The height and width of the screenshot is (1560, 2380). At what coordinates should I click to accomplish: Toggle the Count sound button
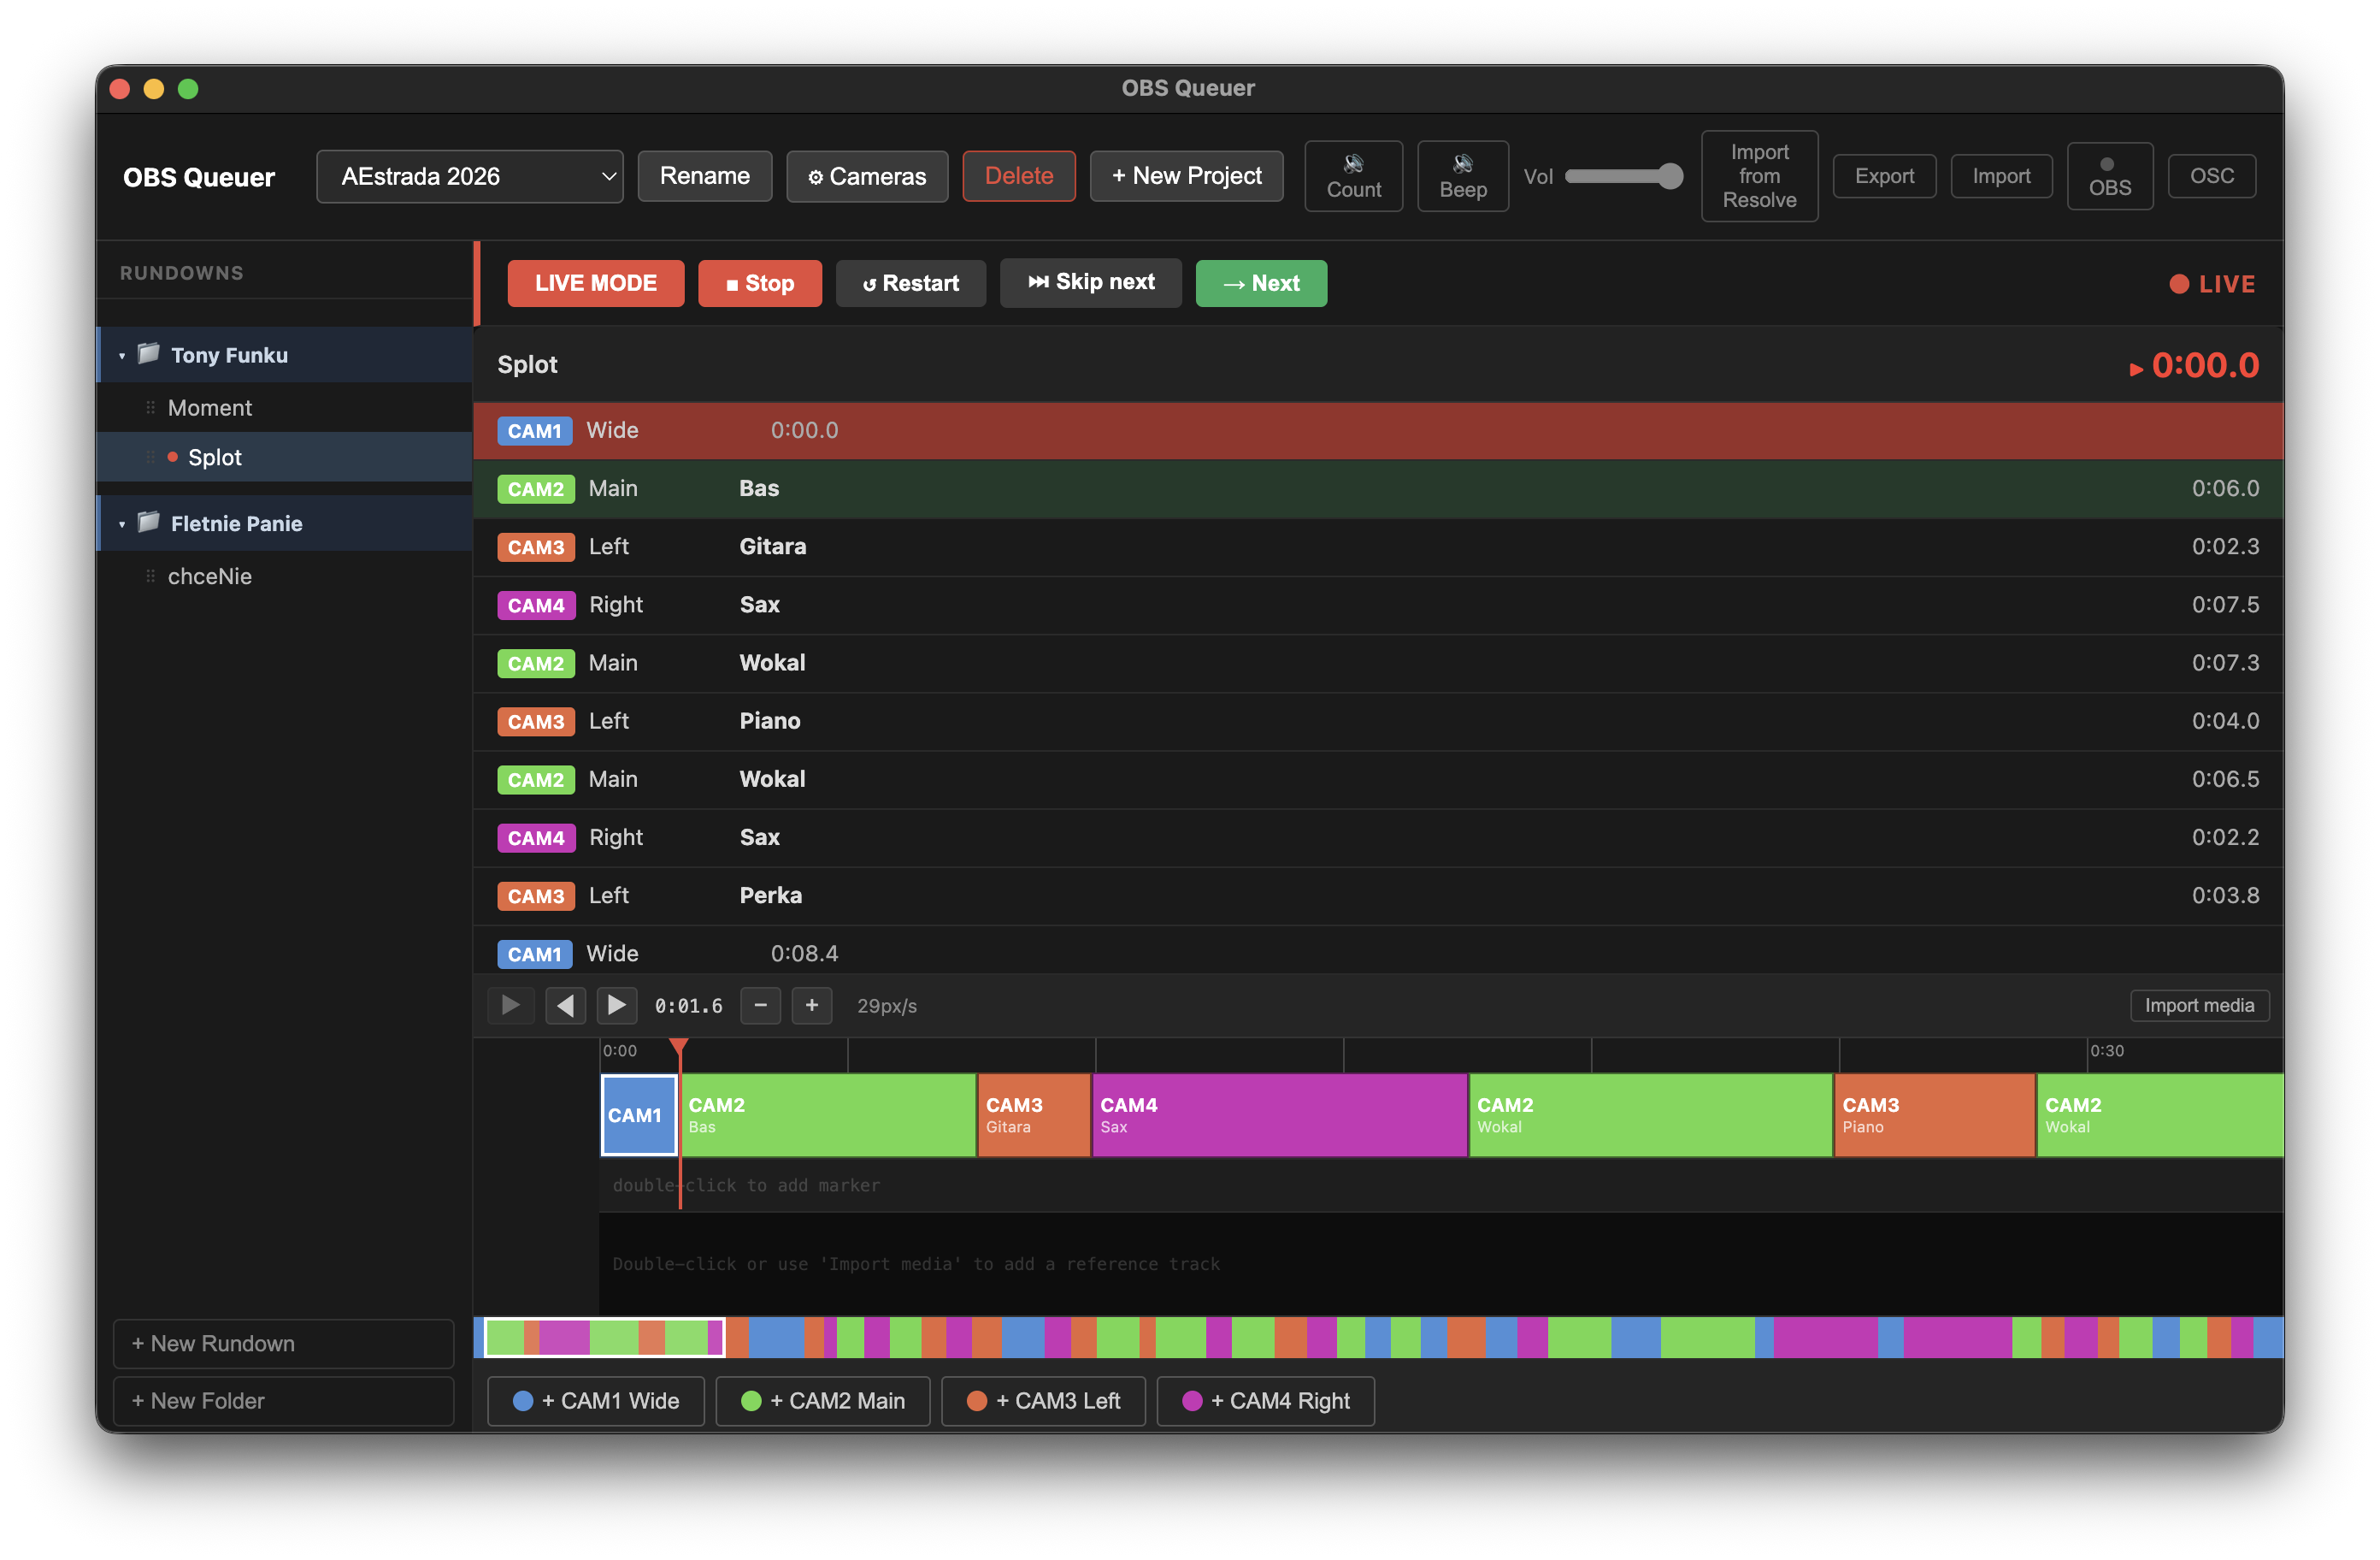[x=1353, y=176]
